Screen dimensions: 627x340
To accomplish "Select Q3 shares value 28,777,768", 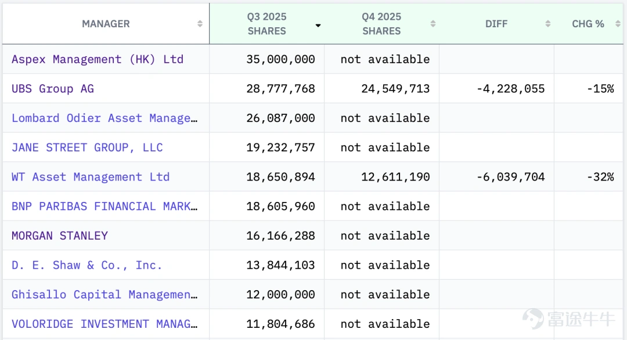I will [281, 89].
